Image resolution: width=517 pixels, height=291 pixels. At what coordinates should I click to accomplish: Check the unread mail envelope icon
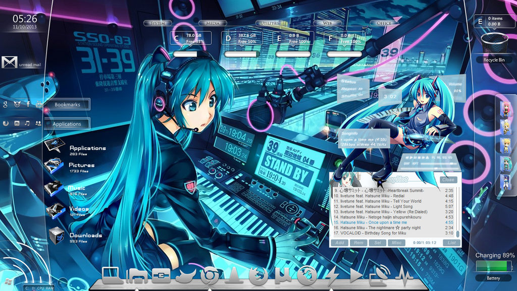point(10,62)
